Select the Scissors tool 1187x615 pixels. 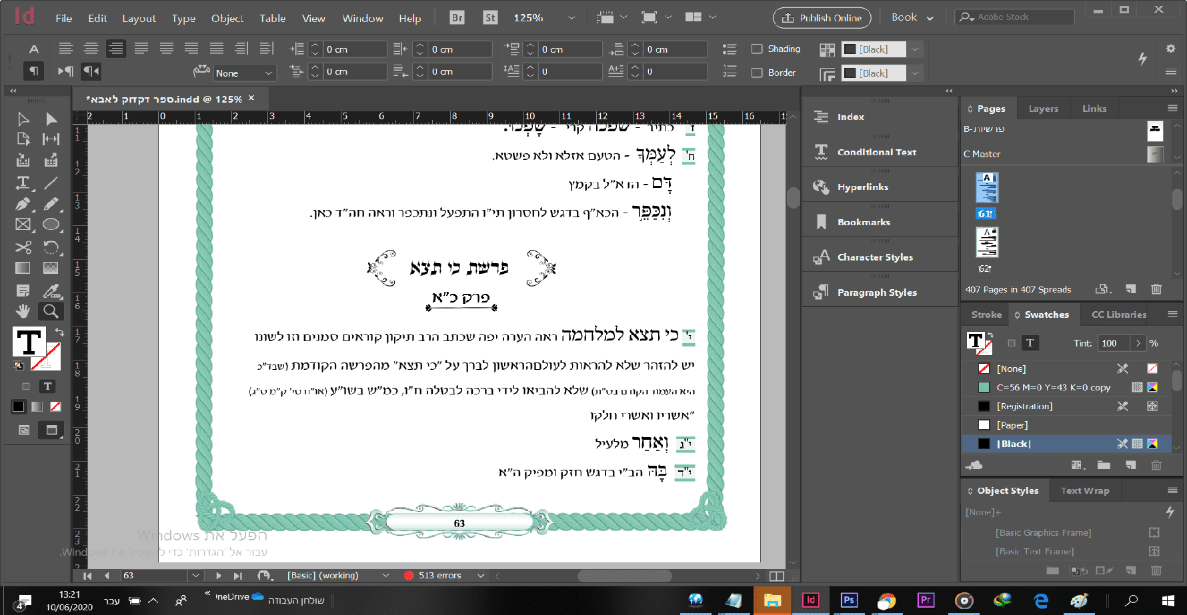click(23, 248)
